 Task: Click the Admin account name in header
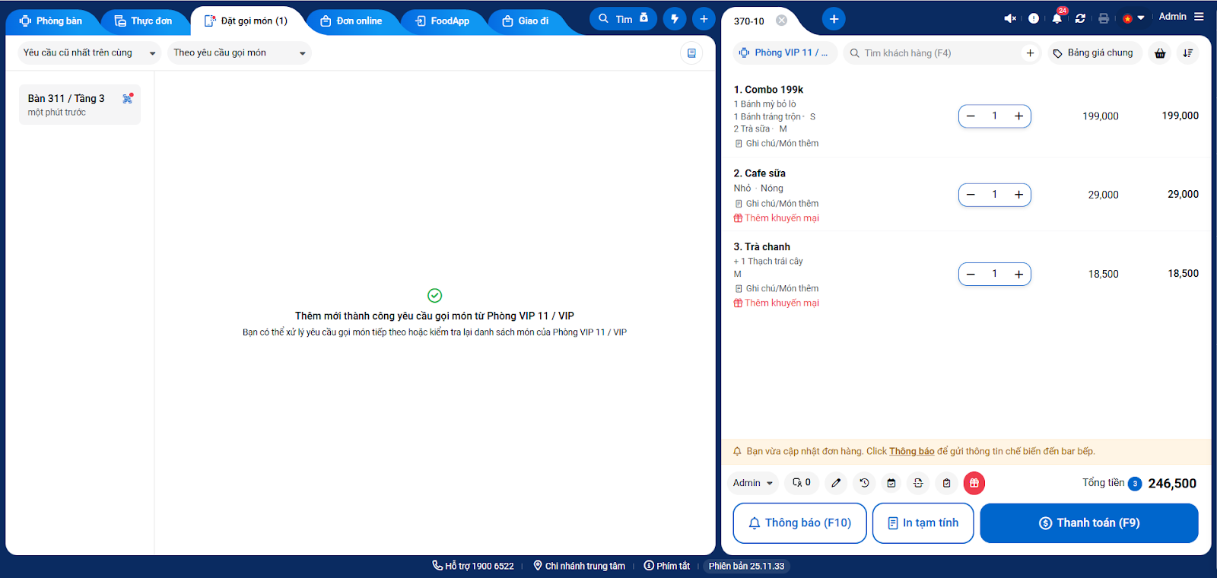(x=1172, y=17)
